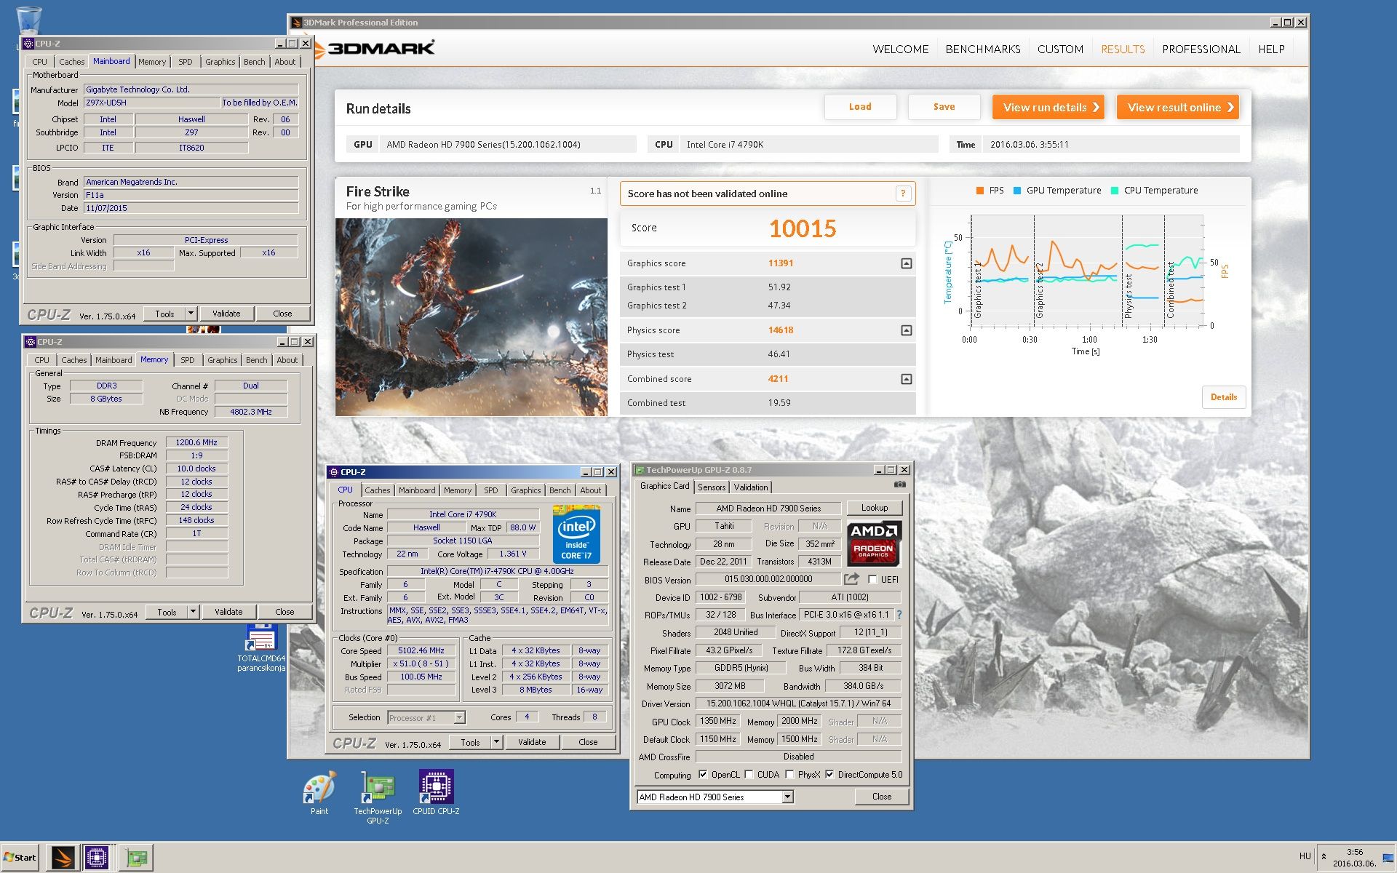Image resolution: width=1397 pixels, height=873 pixels.
Task: Click the BIOS version share export icon
Action: pyautogui.click(x=851, y=579)
